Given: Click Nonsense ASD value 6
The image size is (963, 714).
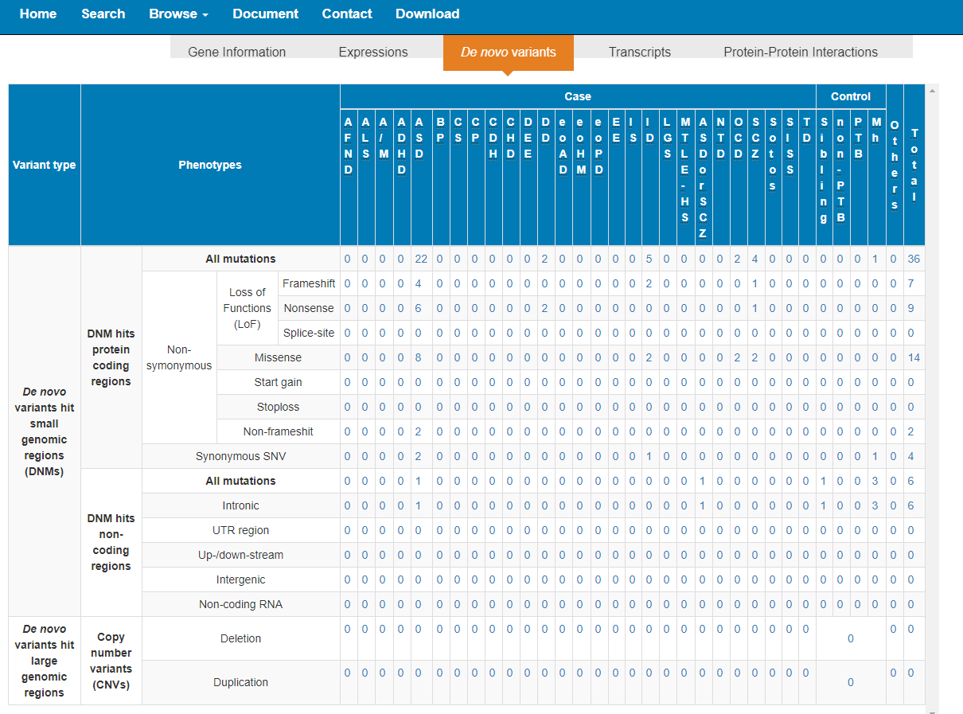Looking at the screenshot, I should tap(419, 308).
